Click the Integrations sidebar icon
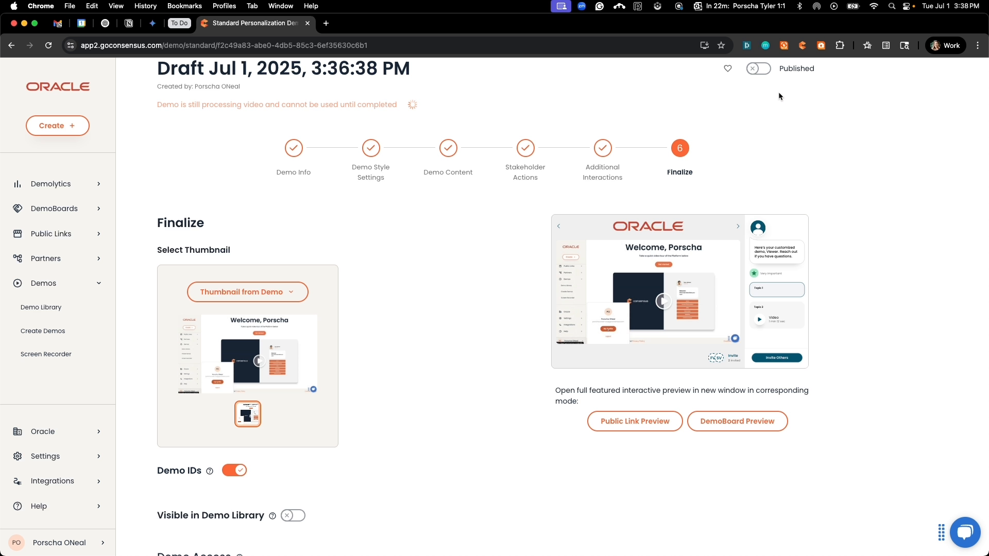The image size is (989, 556). (17, 481)
